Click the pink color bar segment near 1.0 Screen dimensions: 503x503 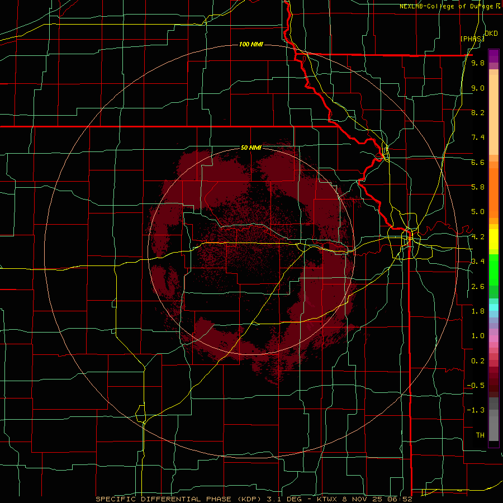[x=493, y=339]
